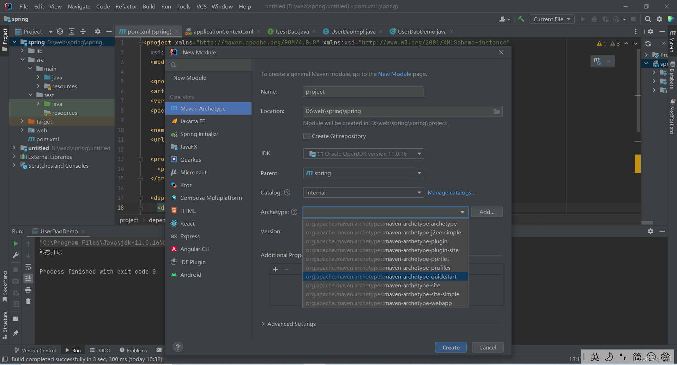677x365 pixels.
Task: Enable Create Git repository checkbox
Action: point(306,136)
